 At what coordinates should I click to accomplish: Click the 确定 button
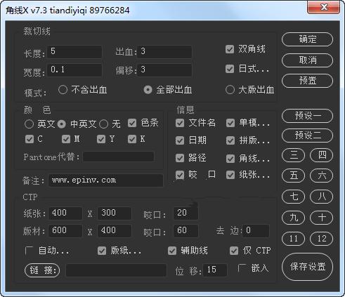tap(307, 39)
